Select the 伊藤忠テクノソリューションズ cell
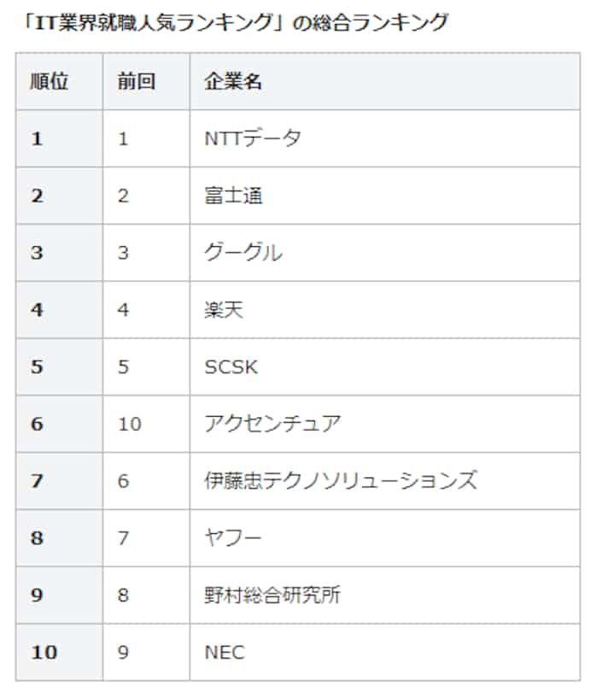Viewport: 596px width, 698px height. click(340, 481)
